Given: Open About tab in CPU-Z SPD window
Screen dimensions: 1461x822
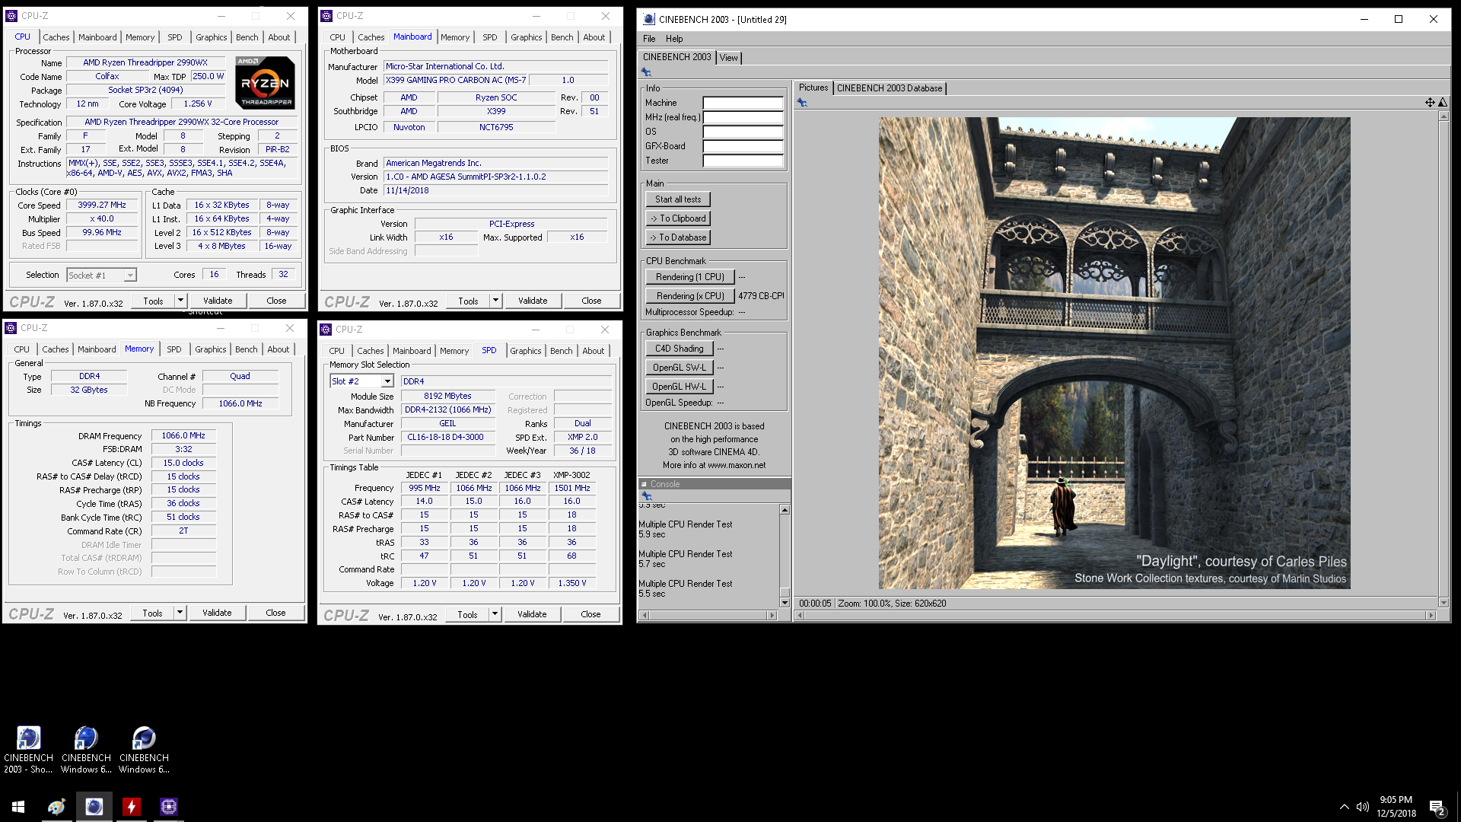Looking at the screenshot, I should (x=594, y=351).
